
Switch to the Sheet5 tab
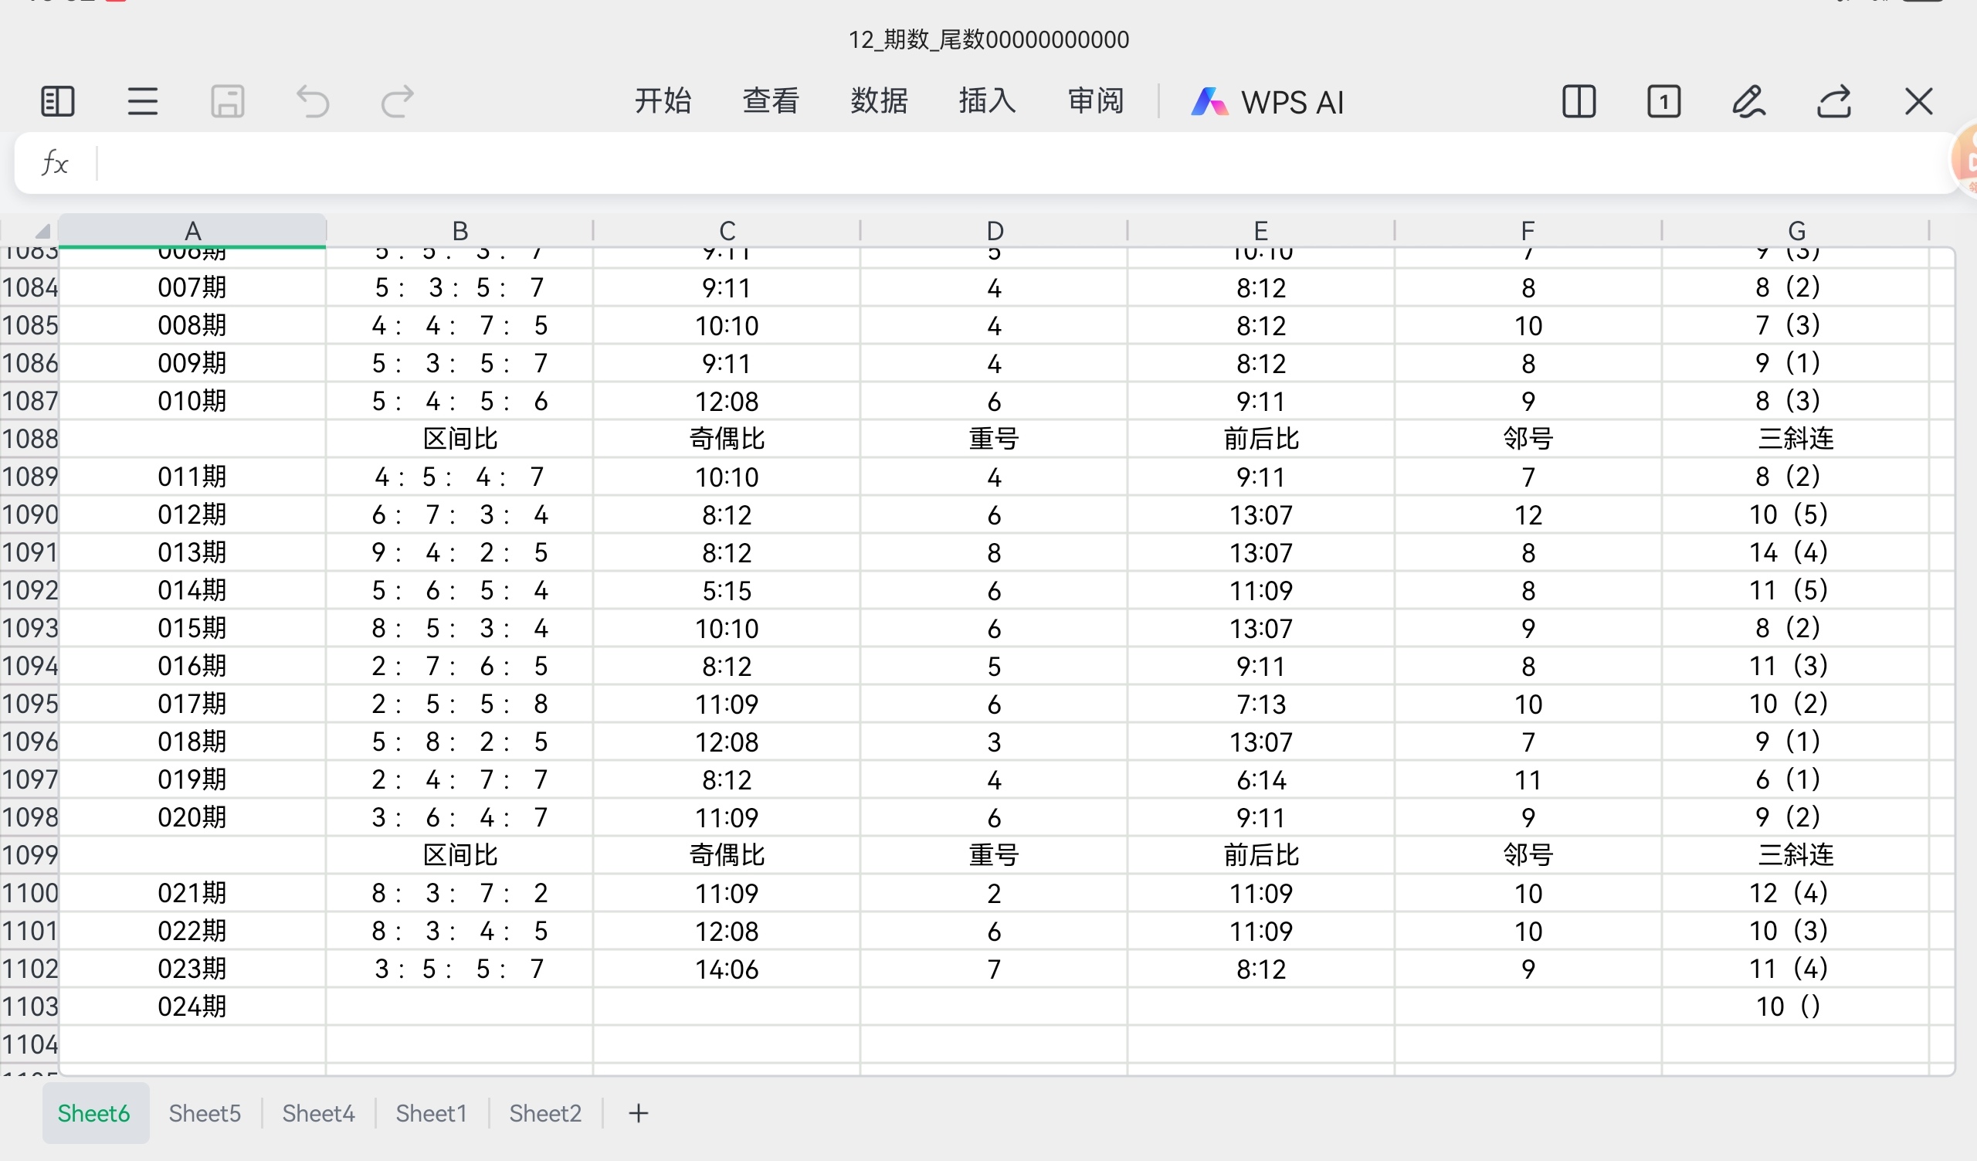pyautogui.click(x=205, y=1113)
